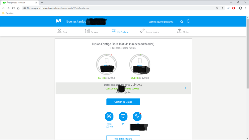The width and height of the screenshot is (249, 140).
Task: Open the Chrome three-dot menu
Action: [246, 8]
